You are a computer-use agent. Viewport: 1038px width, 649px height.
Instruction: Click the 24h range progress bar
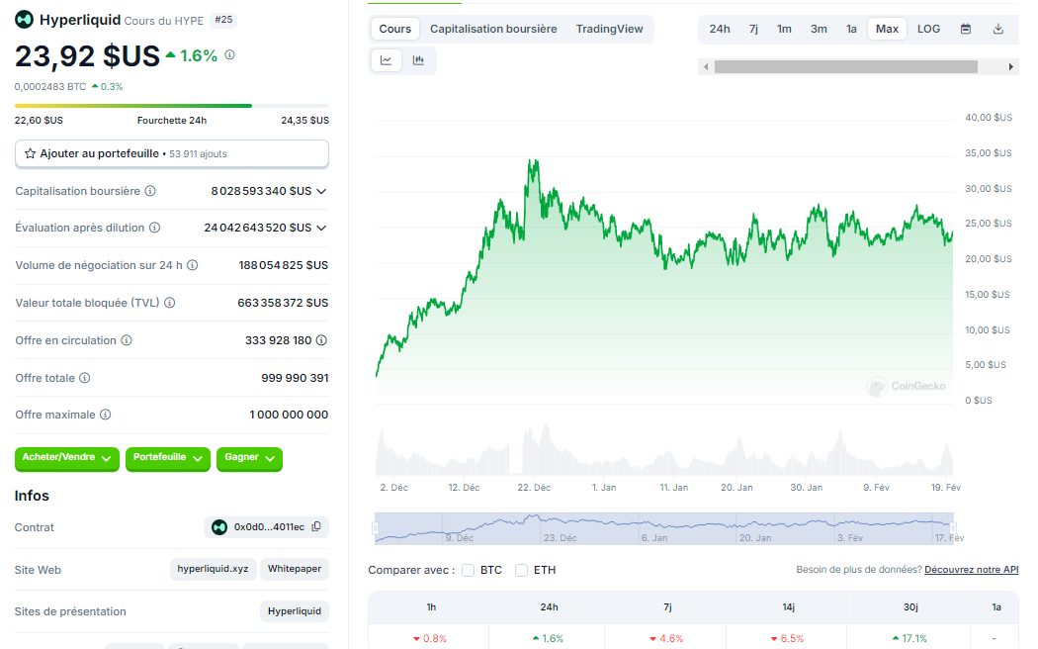coord(172,105)
